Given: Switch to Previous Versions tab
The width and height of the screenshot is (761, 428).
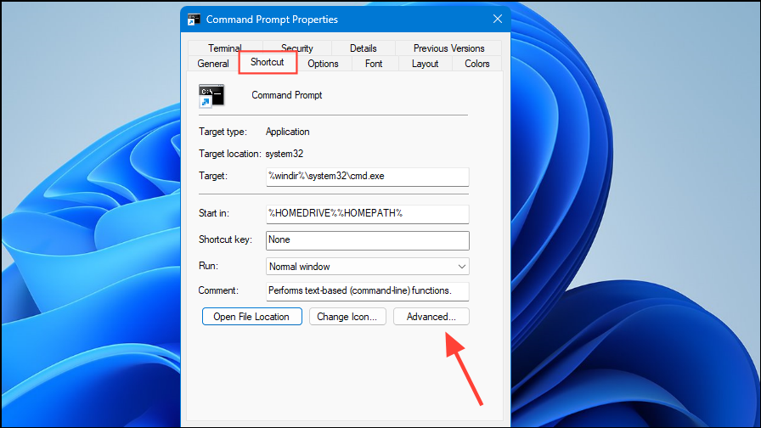Looking at the screenshot, I should point(448,48).
